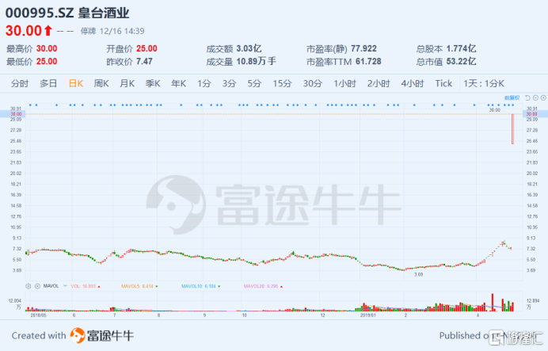The width and height of the screenshot is (548, 351).
Task: Switch to 3分 three-minute chart
Action: pyautogui.click(x=230, y=83)
